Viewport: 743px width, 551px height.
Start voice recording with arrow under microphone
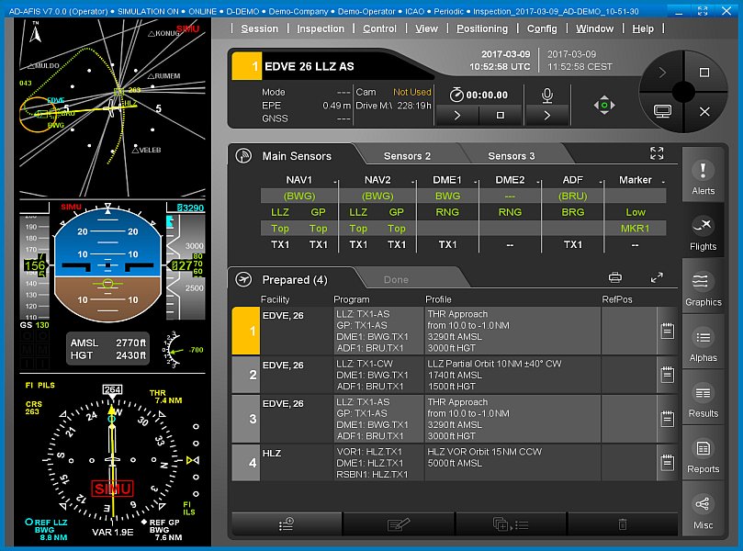(x=546, y=116)
